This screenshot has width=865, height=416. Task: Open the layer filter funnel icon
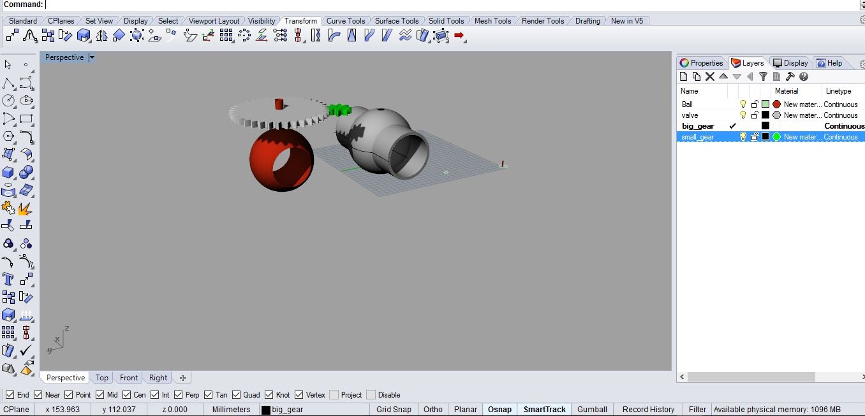[x=763, y=76]
